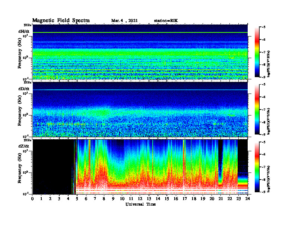Click the log(PSD) label of dH/dt color bar

point(269,64)
